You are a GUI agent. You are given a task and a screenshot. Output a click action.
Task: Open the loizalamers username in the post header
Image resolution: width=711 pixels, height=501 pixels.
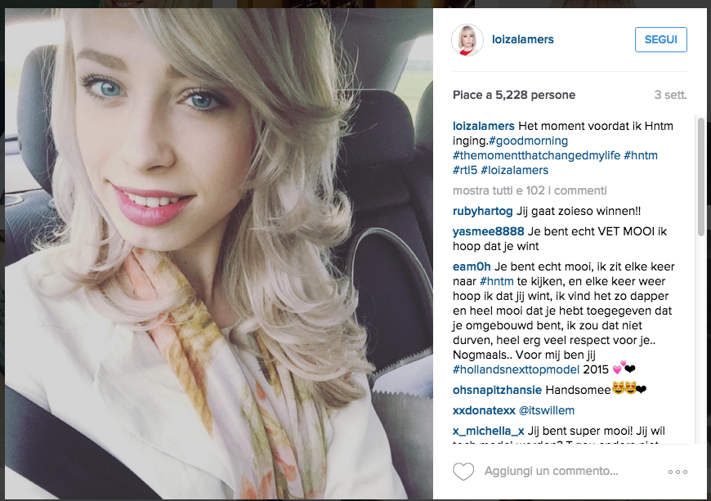click(523, 39)
